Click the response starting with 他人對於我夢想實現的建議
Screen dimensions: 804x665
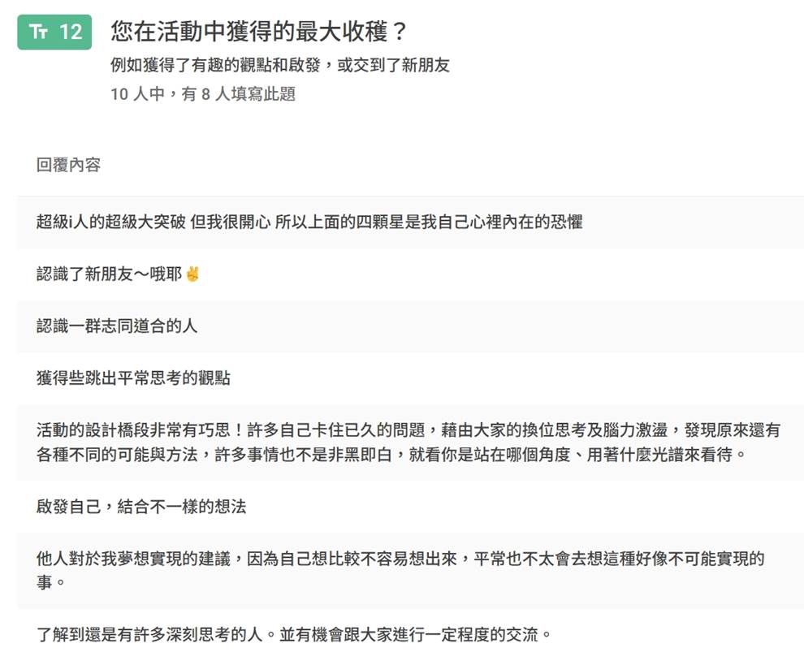point(400,559)
